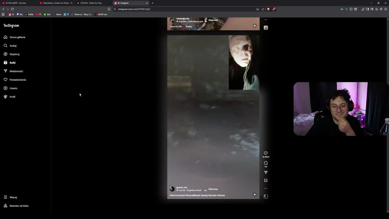Click the #nieruchomości hashtag
This screenshot has width=389, height=219.
177,195
